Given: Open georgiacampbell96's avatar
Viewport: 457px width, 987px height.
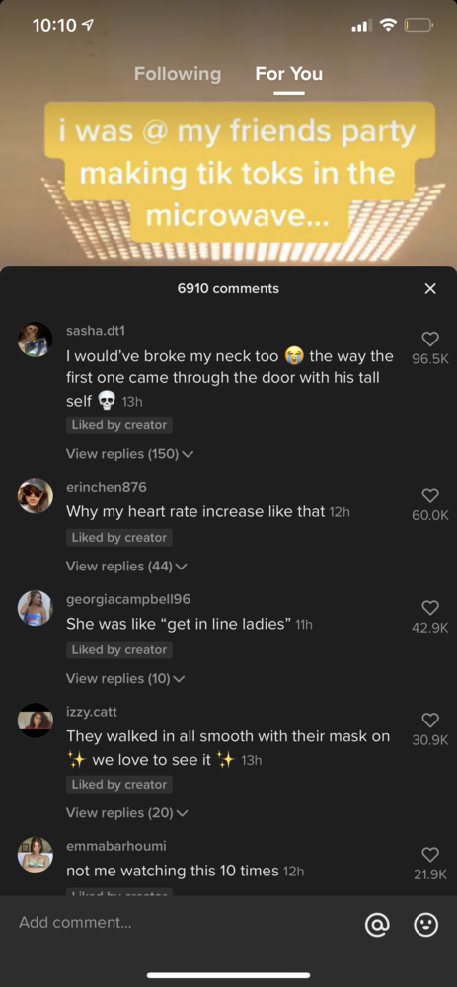Looking at the screenshot, I should tap(35, 607).
